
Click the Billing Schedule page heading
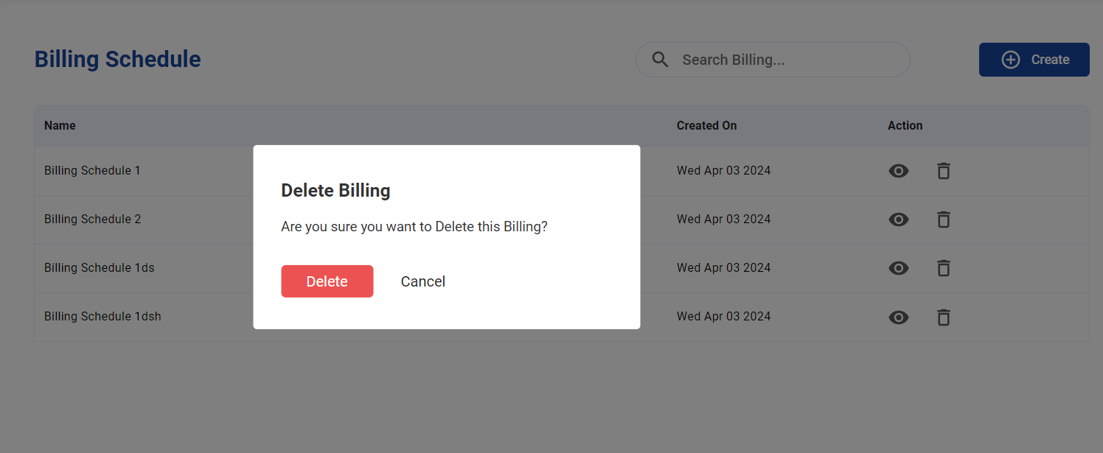click(x=118, y=59)
